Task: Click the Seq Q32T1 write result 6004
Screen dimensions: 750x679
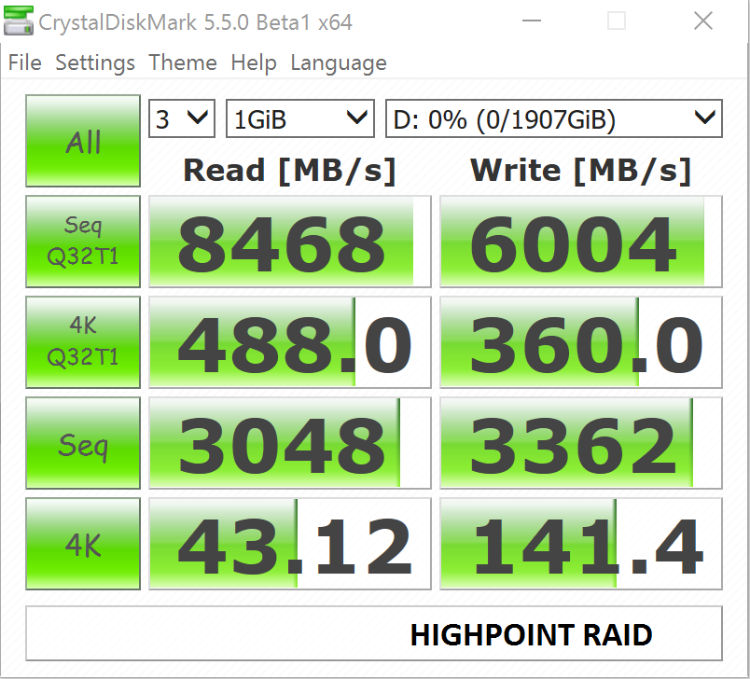Action: [x=580, y=242]
